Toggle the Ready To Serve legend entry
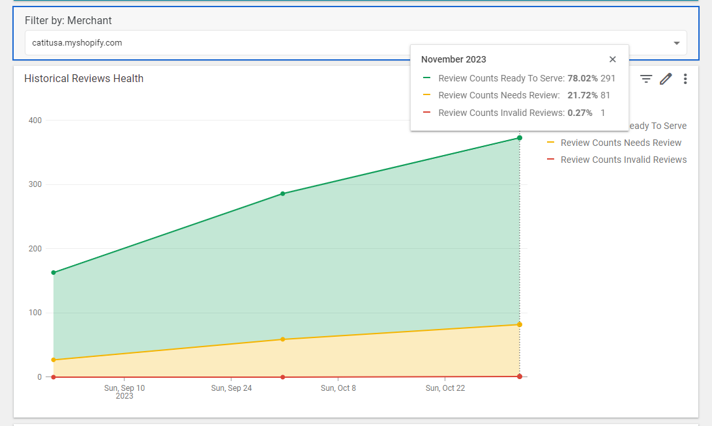The width and height of the screenshot is (712, 426). [657, 126]
